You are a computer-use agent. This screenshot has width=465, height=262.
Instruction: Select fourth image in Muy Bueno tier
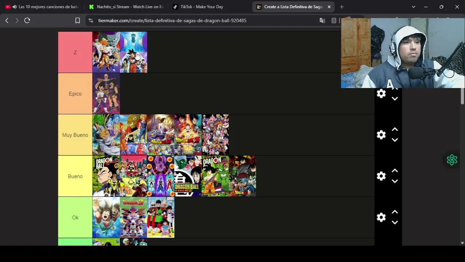coord(188,135)
